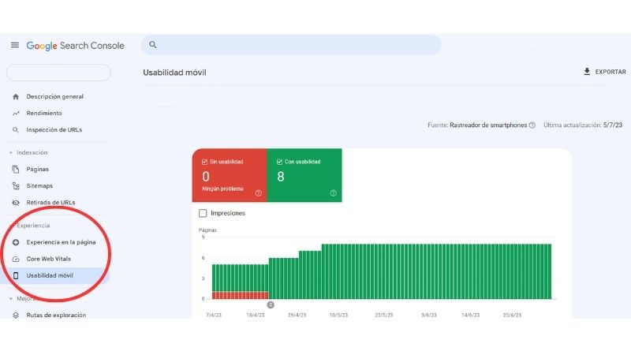Click the gray annotation marker under the chart
Image resolution: width=631 pixels, height=355 pixels.
click(271, 305)
